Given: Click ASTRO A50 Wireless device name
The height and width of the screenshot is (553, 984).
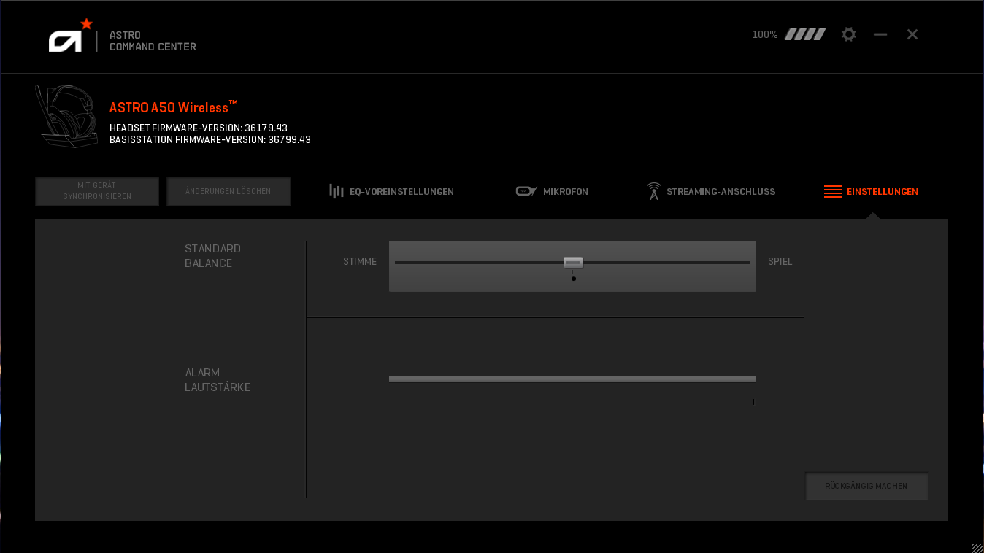Looking at the screenshot, I should tap(174, 107).
